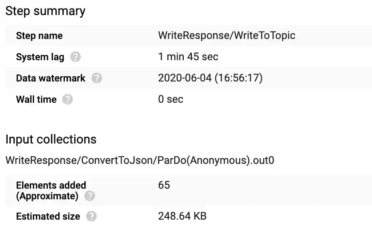Viewport: 372px width, 248px height.
Task: Click the Step summary heading
Action: pyautogui.click(x=45, y=11)
